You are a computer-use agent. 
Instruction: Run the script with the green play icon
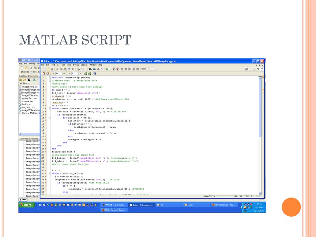pyautogui.click(x=108, y=69)
